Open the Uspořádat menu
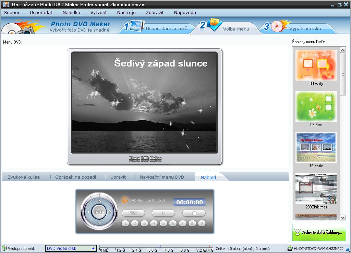This screenshot has width=351, height=253. [41, 13]
